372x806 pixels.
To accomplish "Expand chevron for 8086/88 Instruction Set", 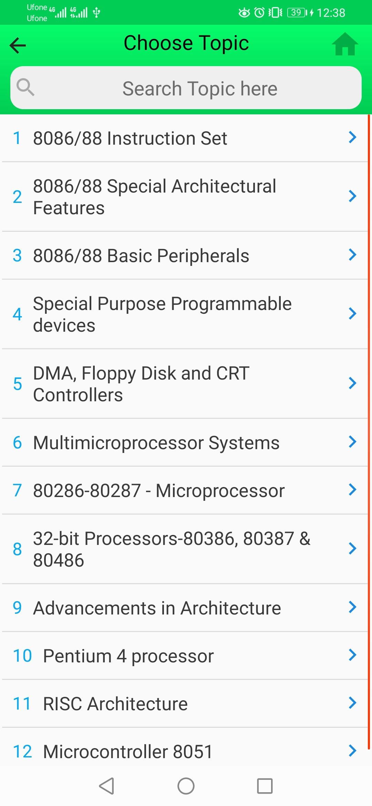I will coord(352,137).
